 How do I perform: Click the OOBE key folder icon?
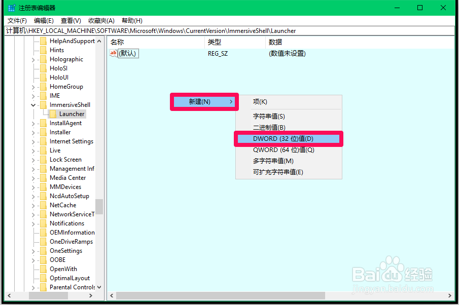click(x=43, y=259)
